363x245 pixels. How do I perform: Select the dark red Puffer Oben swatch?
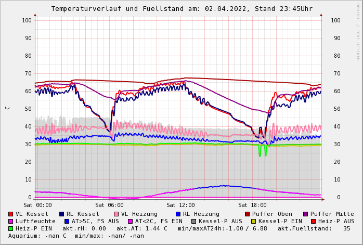(x=248, y=214)
